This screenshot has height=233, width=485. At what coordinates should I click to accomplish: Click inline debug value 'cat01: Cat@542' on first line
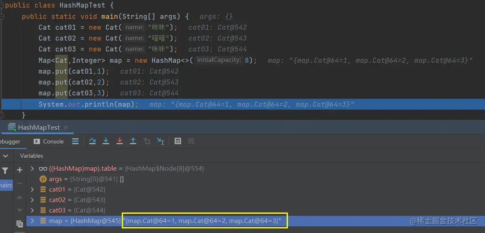click(x=218, y=28)
